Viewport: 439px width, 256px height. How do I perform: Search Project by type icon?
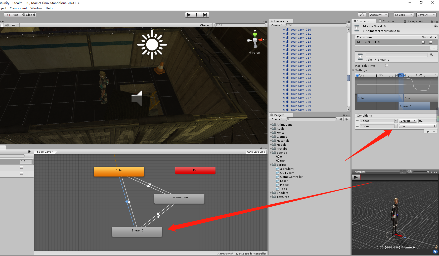tap(341, 119)
